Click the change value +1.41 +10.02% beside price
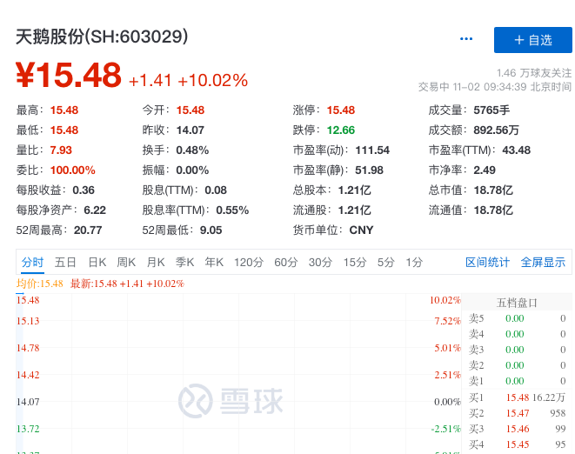575x454 pixels. pos(189,80)
